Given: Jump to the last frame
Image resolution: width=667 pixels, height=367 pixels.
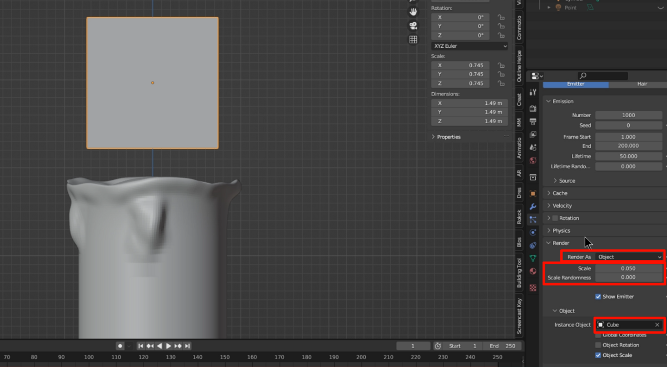Looking at the screenshot, I should tap(187, 346).
